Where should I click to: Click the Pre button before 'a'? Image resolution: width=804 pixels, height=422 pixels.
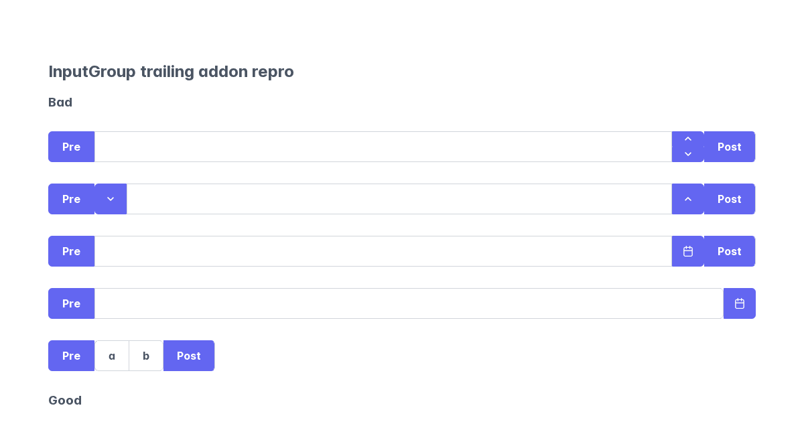(72, 356)
